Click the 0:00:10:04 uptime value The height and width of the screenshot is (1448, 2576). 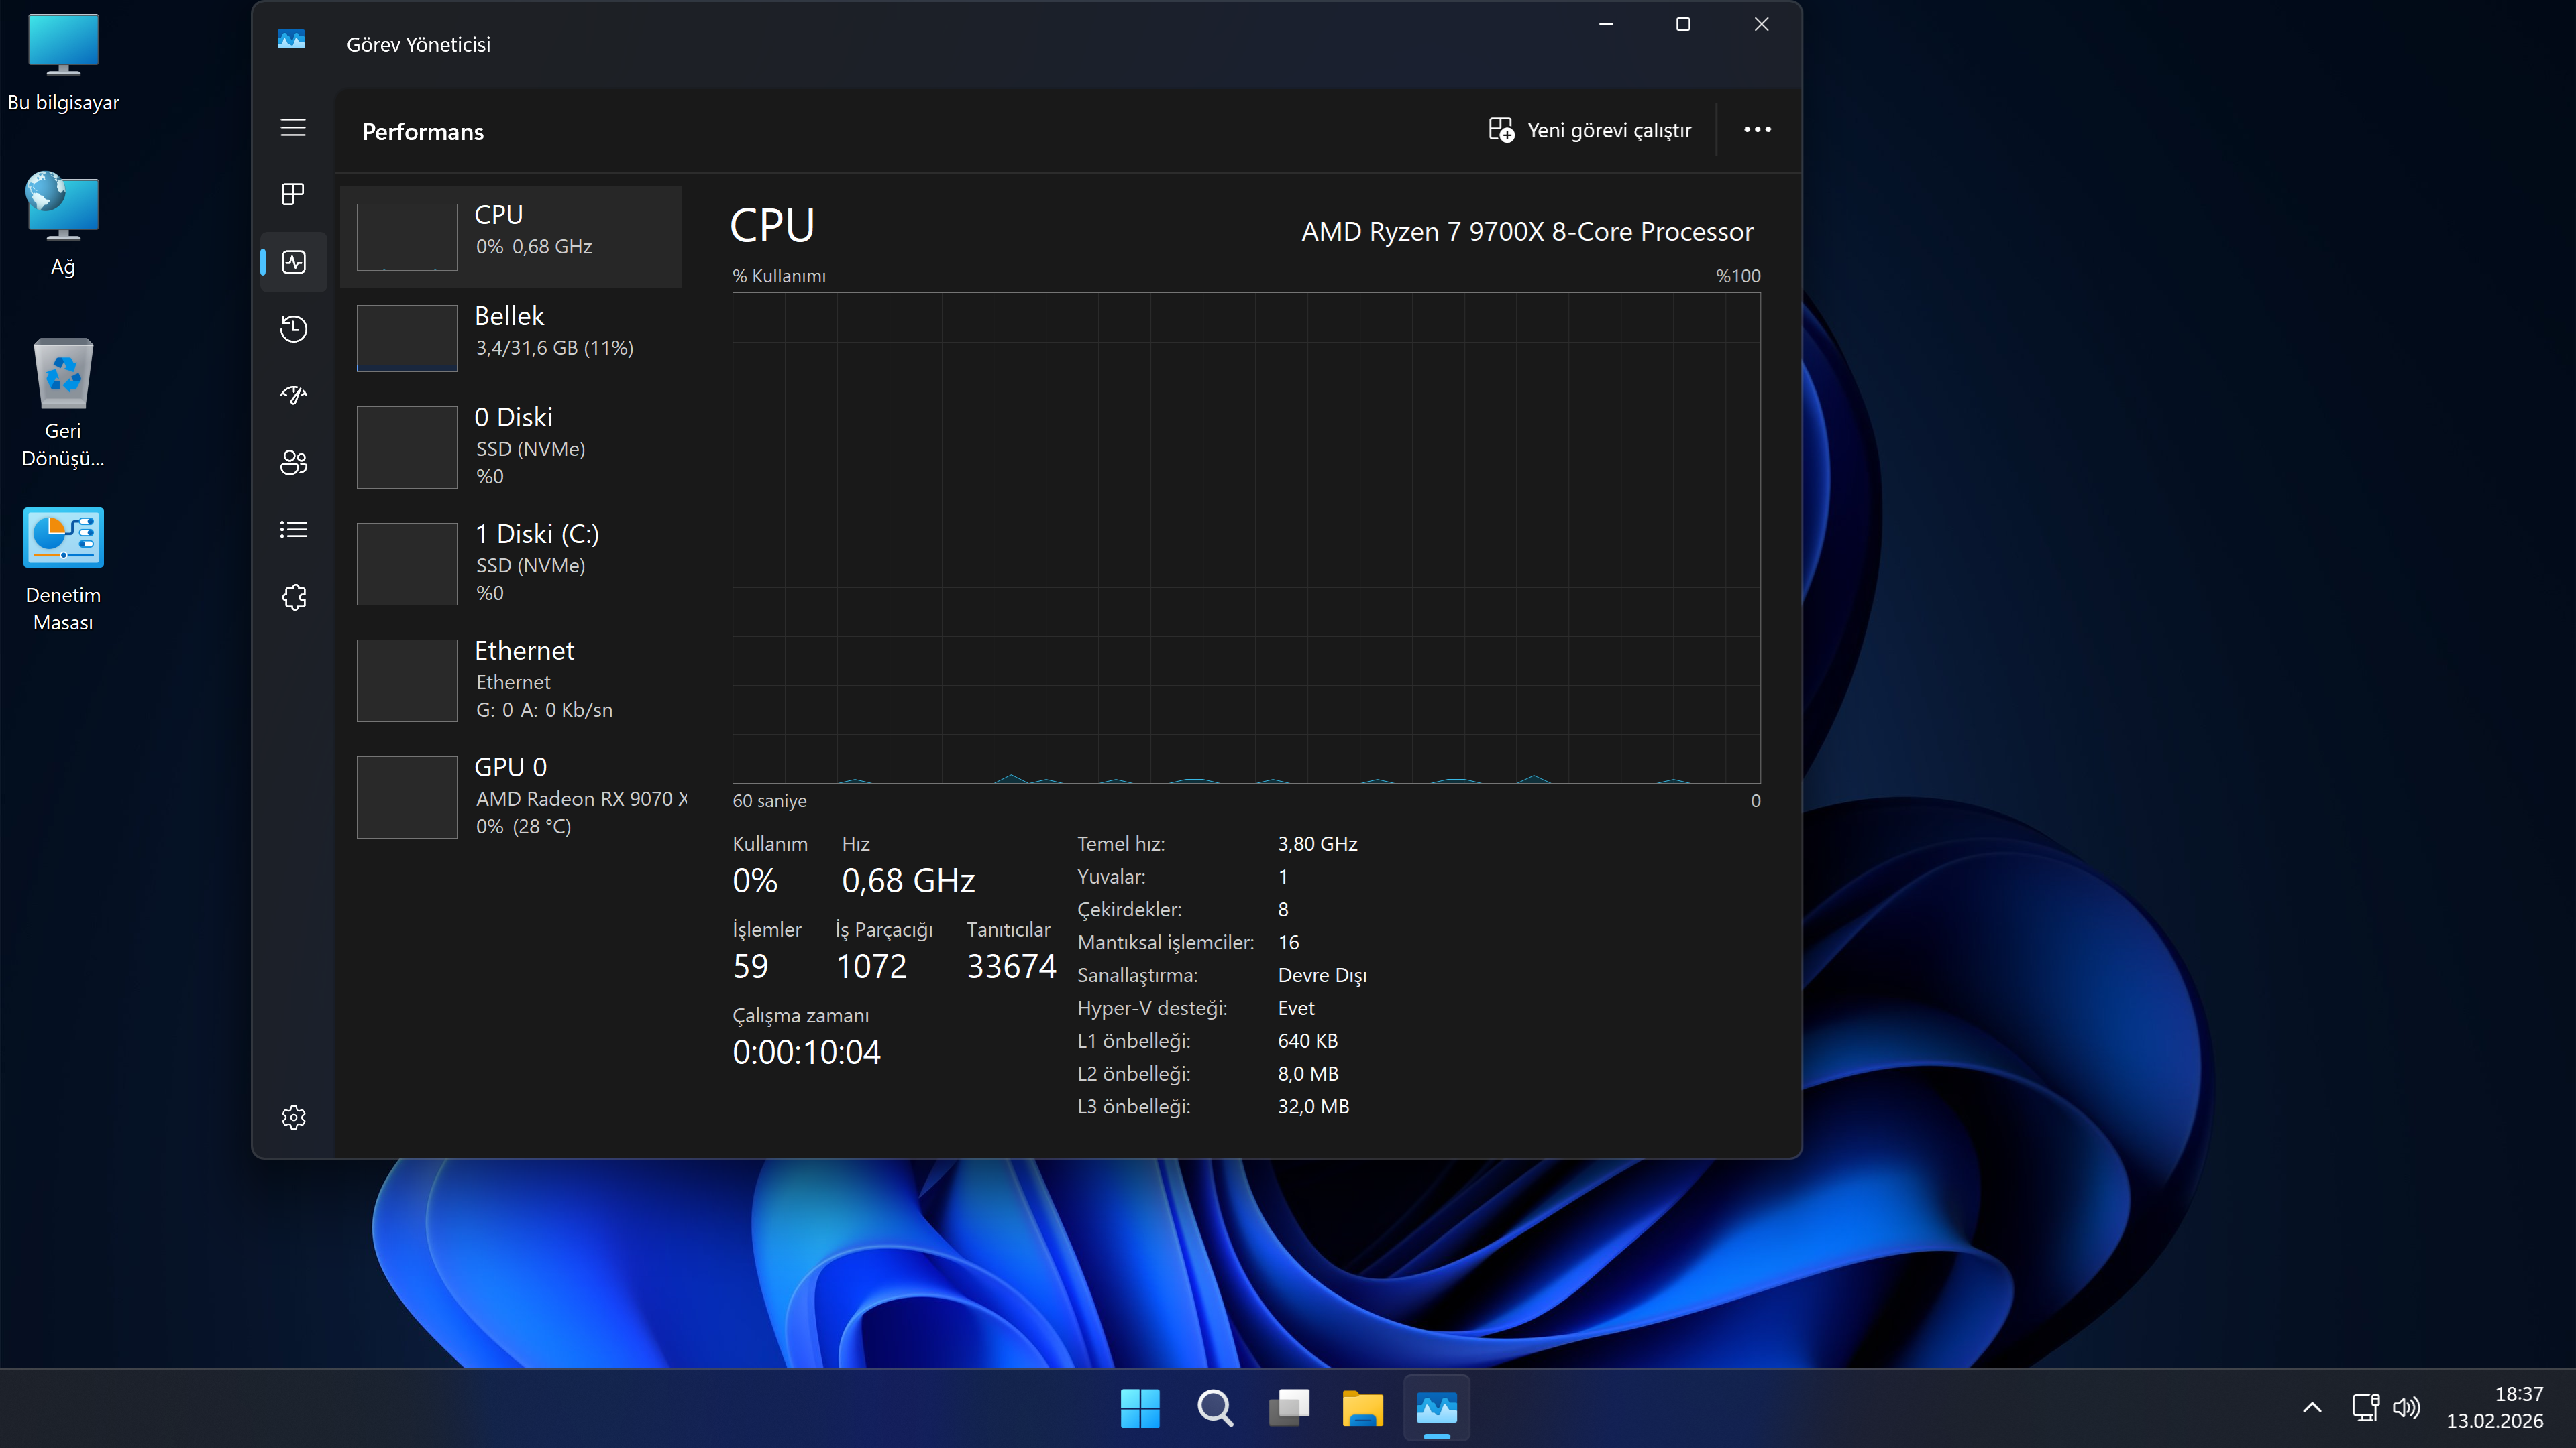[x=807, y=1052]
